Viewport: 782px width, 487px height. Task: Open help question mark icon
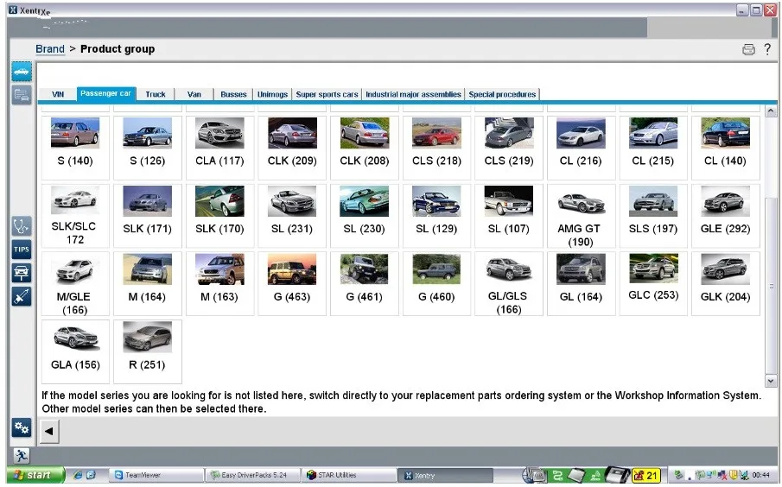point(767,49)
